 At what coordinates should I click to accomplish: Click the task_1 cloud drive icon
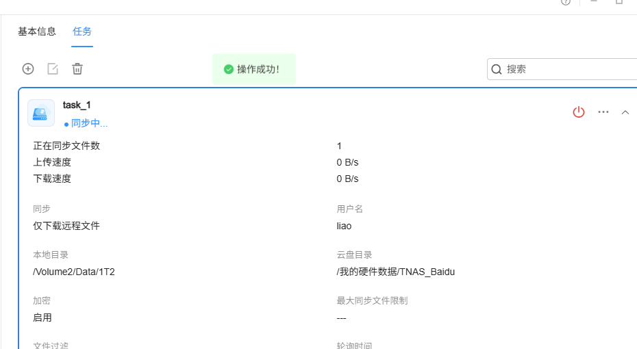point(41,113)
